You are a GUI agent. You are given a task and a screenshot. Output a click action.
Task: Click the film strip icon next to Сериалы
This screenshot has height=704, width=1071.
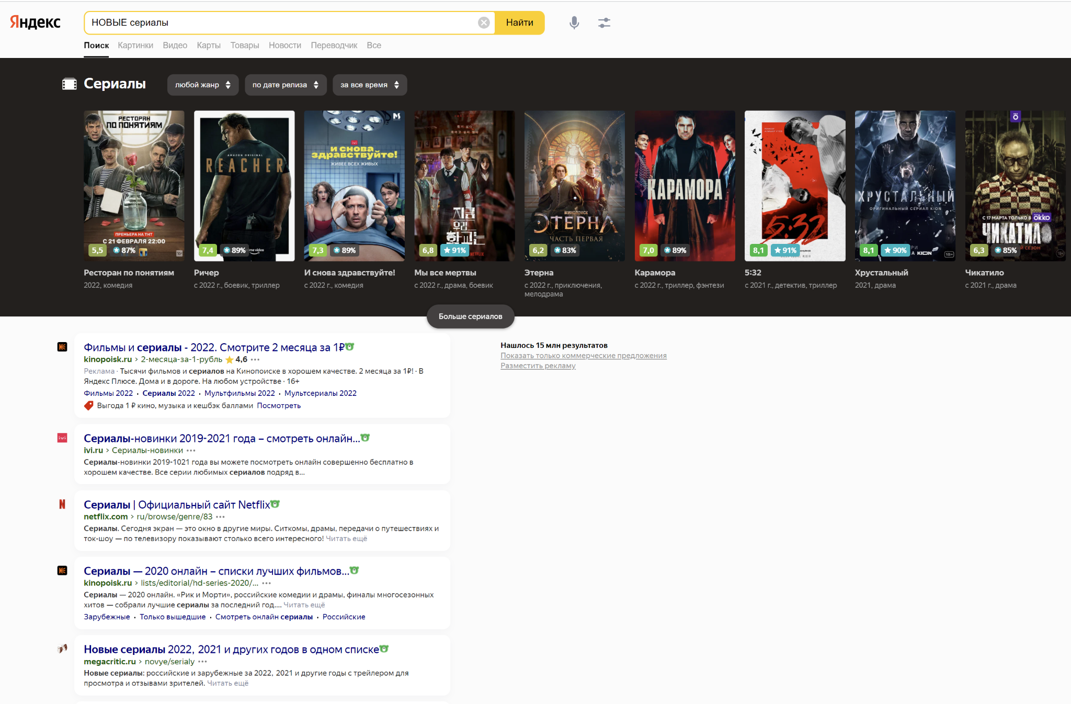point(70,84)
